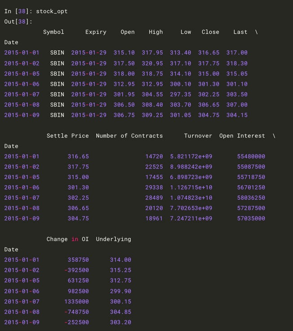293x331 pixels.
Task: Click turnover value 1.126715e+10
Action: pos(191,188)
